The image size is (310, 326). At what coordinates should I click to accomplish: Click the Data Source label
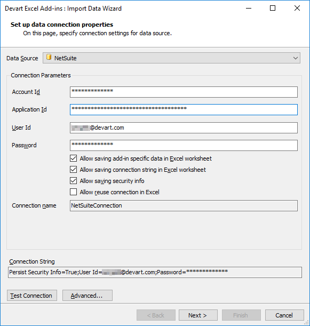(22, 58)
